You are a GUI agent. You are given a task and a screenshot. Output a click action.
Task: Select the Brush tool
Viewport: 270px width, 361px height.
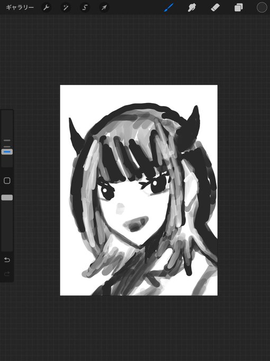(x=169, y=7)
